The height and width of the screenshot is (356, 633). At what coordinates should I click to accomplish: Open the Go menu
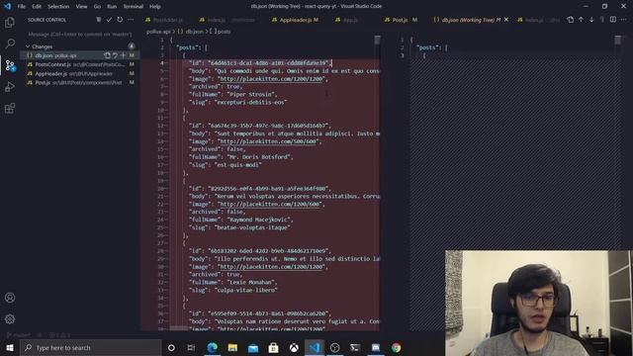(97, 6)
